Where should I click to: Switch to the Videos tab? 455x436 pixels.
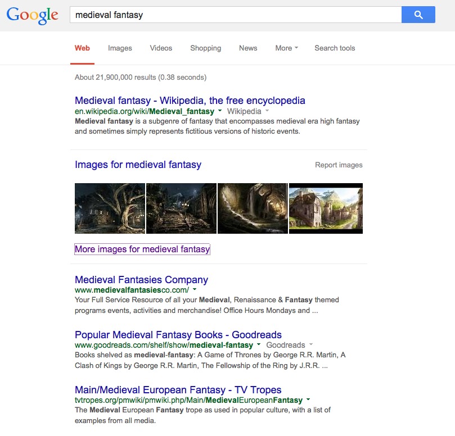pos(161,48)
